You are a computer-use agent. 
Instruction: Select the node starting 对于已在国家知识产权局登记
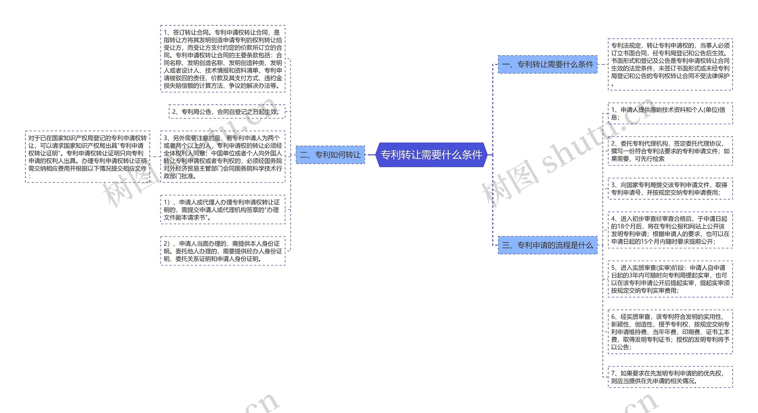click(x=88, y=157)
